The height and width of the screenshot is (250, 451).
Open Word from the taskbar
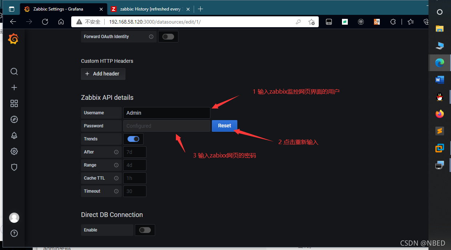click(x=439, y=80)
